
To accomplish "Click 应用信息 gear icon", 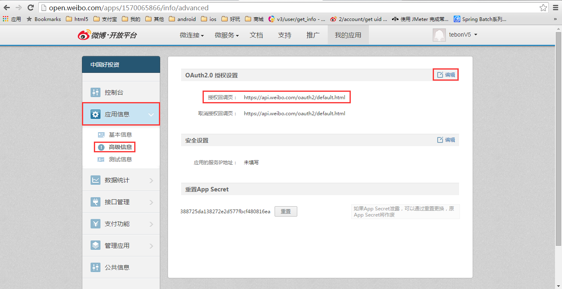I will (96, 114).
